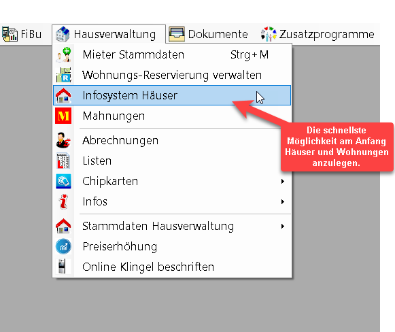
Task: Click the Abrechnungen businessman icon
Action: coord(63,140)
